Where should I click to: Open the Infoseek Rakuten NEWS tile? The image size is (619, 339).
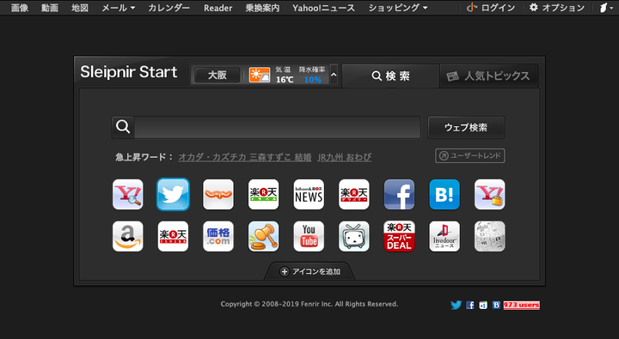point(309,194)
